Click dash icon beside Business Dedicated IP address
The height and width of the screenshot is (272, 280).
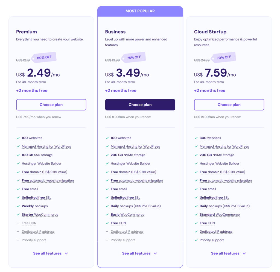(107, 232)
